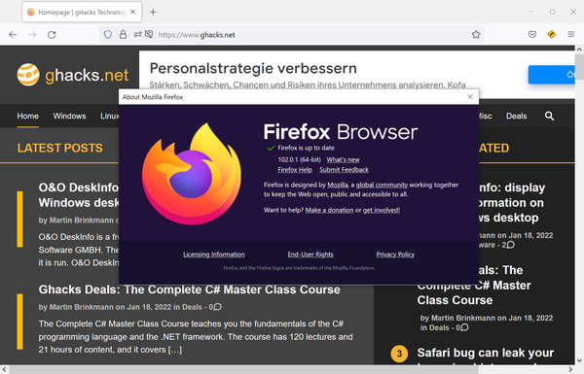Open the What's new link

tap(343, 159)
